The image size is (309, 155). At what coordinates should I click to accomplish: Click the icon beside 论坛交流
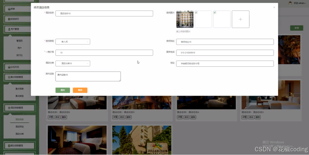pos(9,67)
